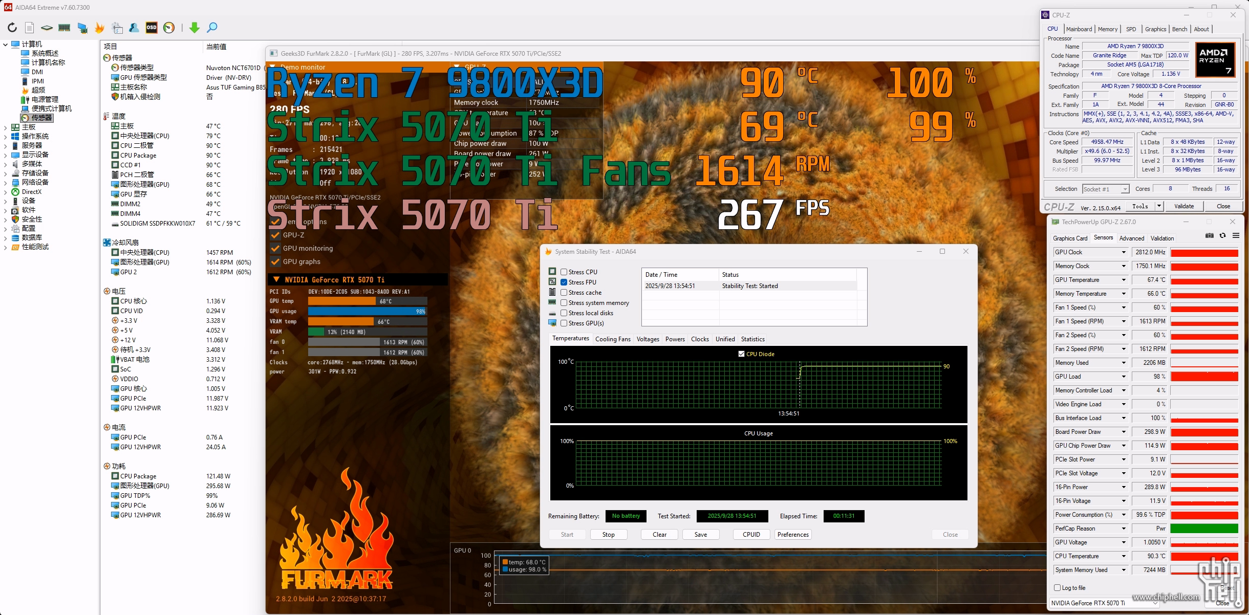Click the AIDA64 refresh toolbar icon
This screenshot has width=1249, height=615.
point(12,28)
